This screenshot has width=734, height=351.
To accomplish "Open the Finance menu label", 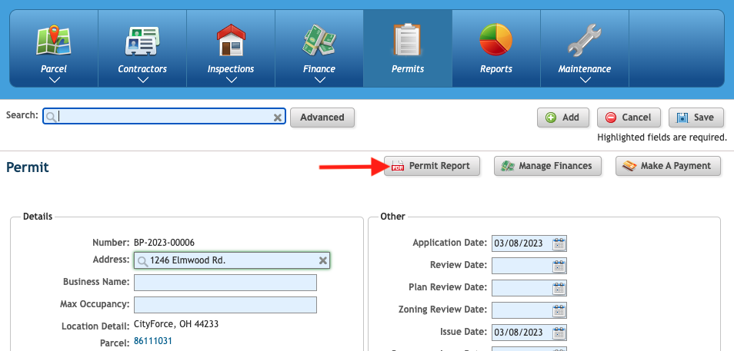I will point(319,68).
